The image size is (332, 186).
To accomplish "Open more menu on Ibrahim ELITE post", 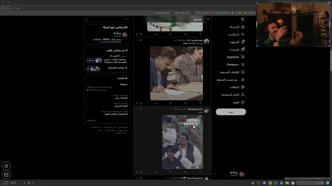I will pos(137,109).
